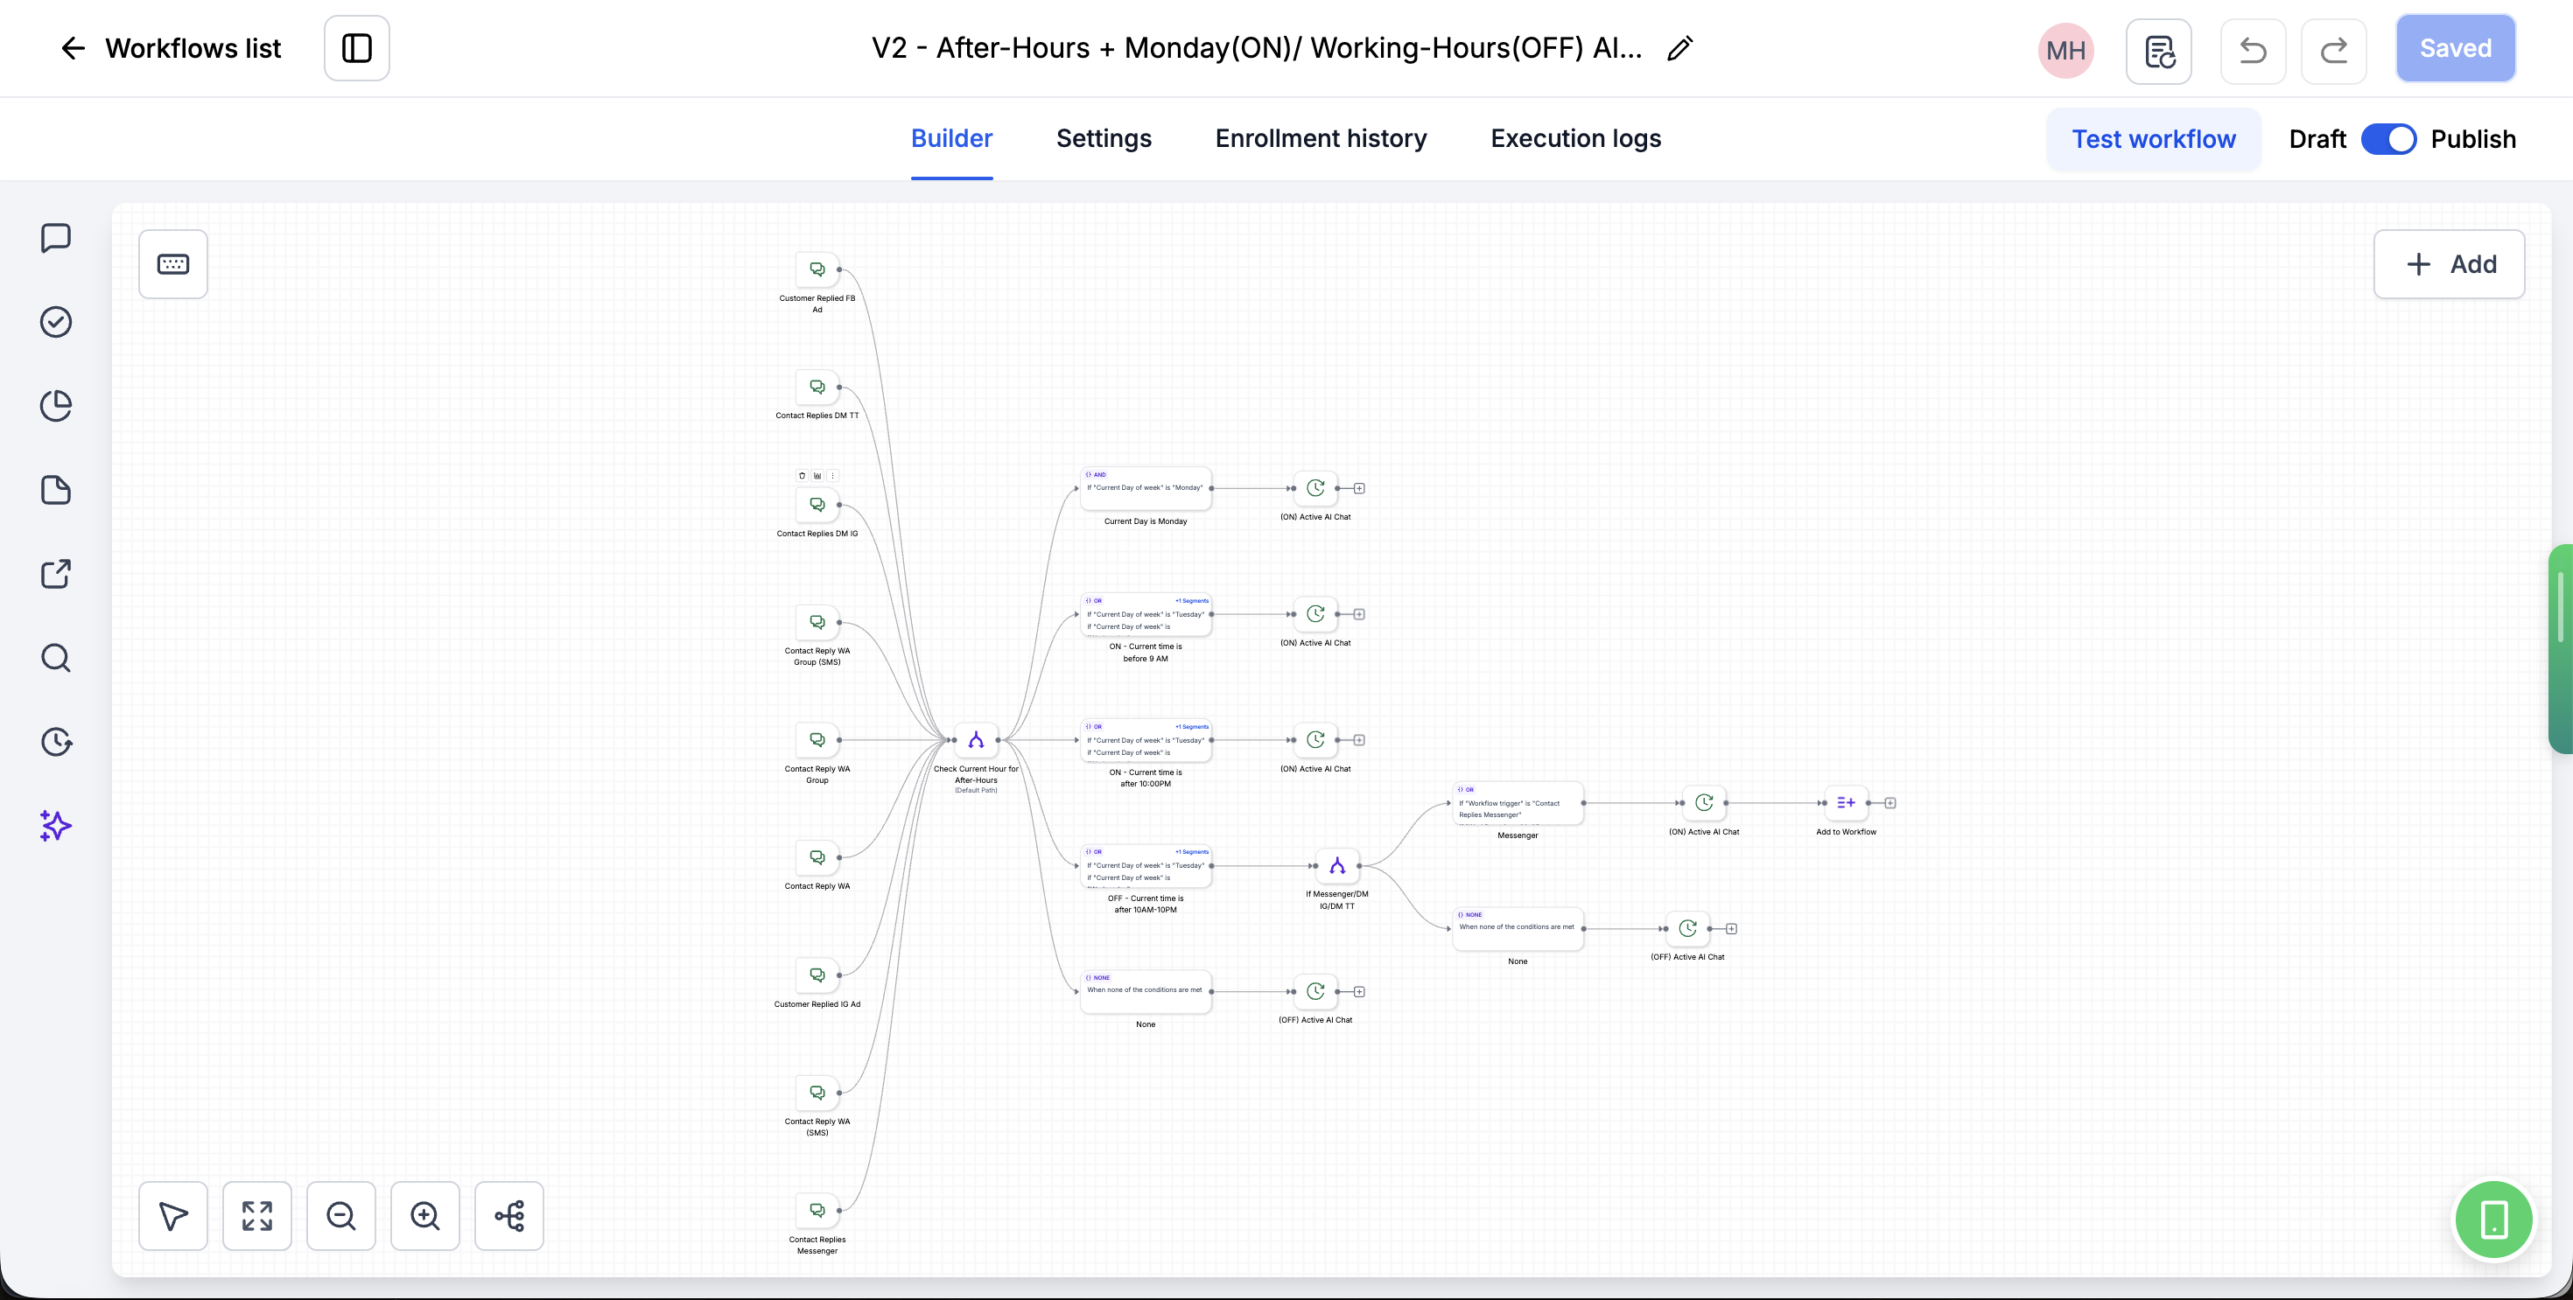Screen dimensions: 2573x1300
Task: Click the Saved button
Action: coord(2455,48)
